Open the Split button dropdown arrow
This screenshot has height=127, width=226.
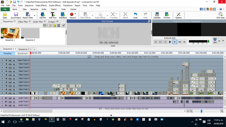(219, 41)
